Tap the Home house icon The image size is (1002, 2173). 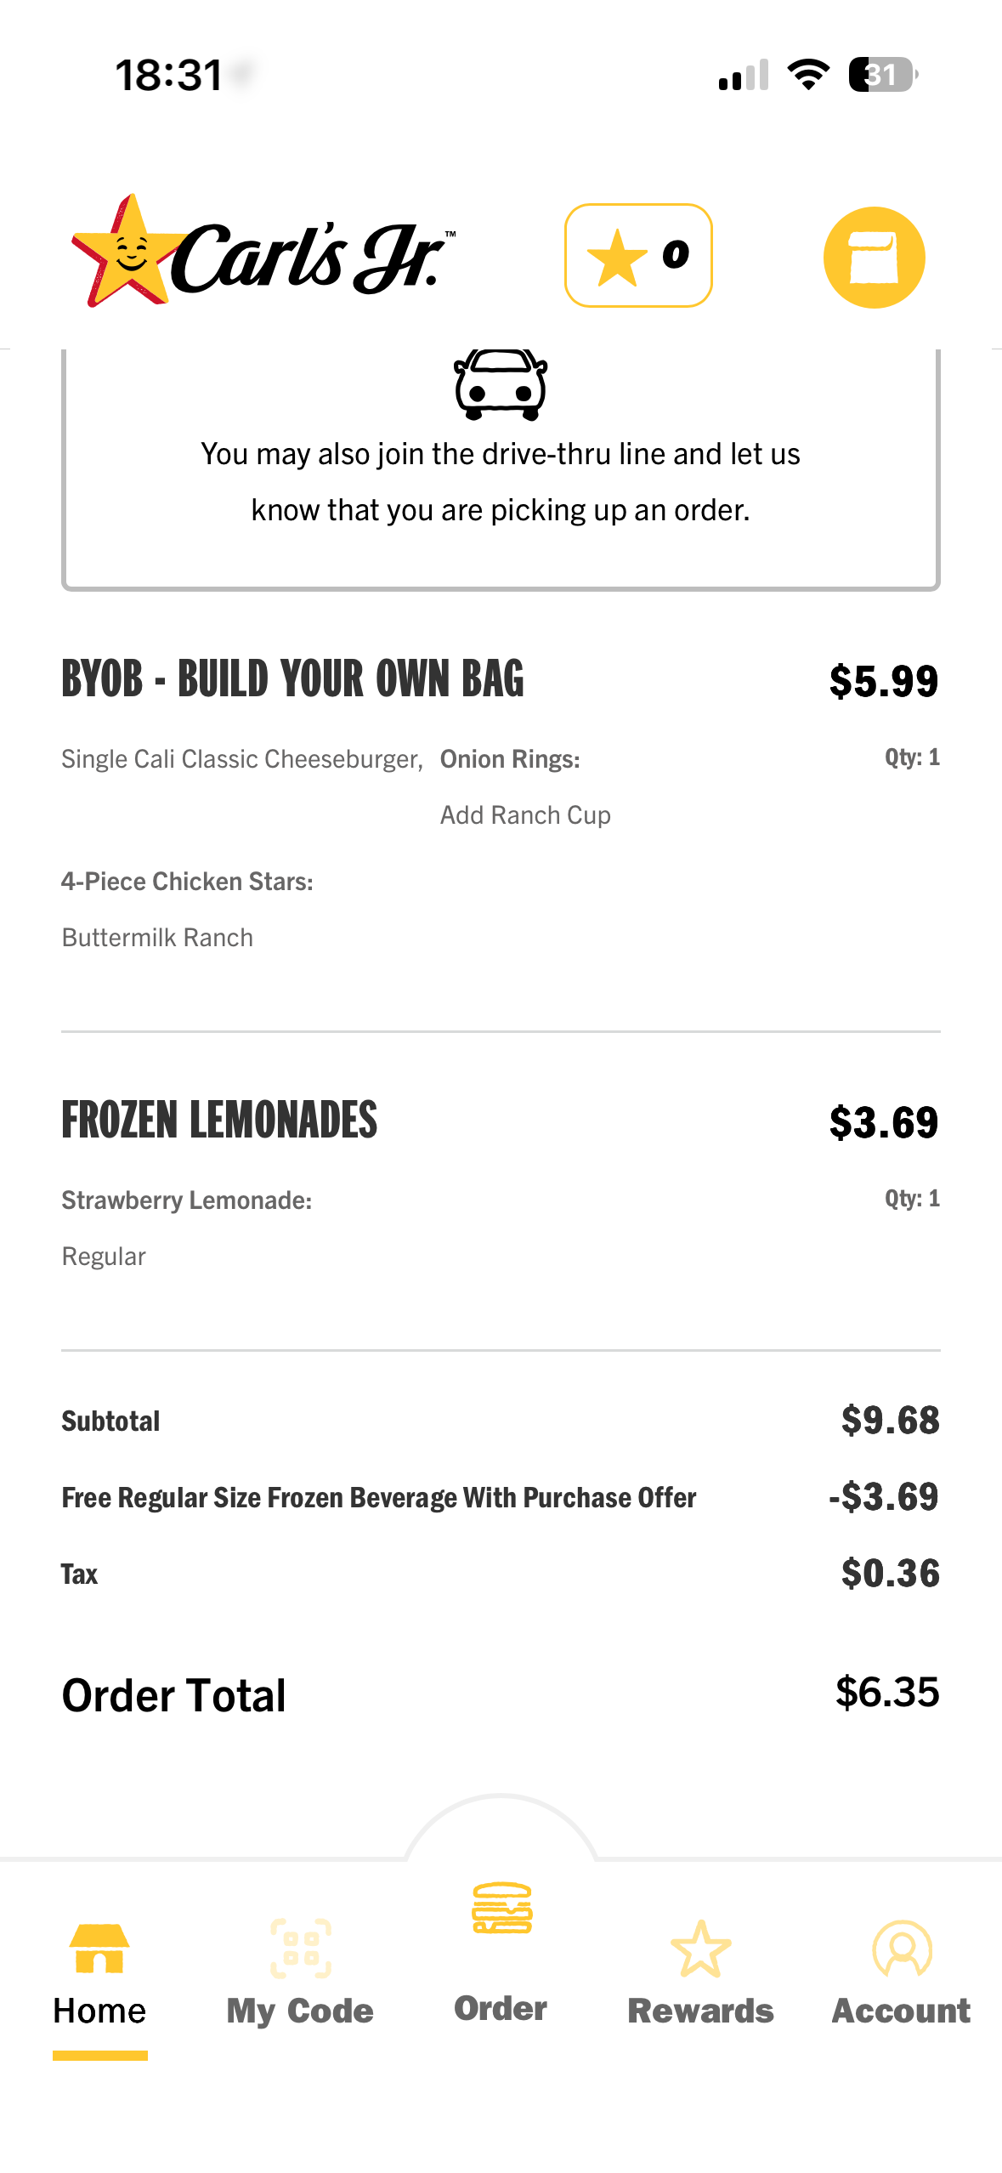(99, 1947)
